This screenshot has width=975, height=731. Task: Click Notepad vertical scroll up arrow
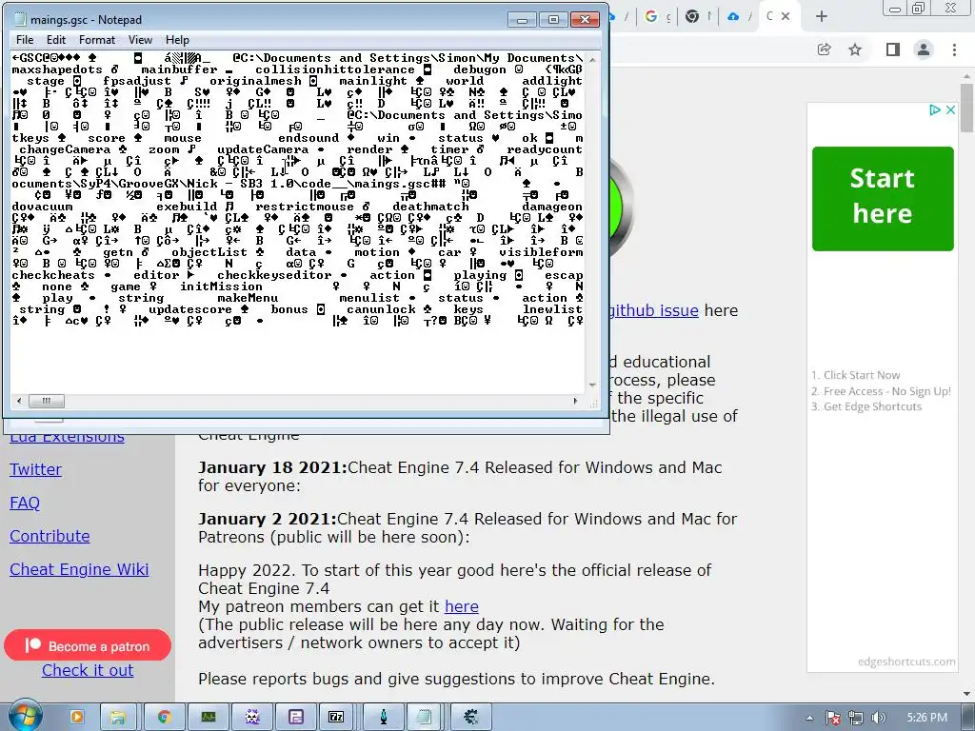point(592,60)
